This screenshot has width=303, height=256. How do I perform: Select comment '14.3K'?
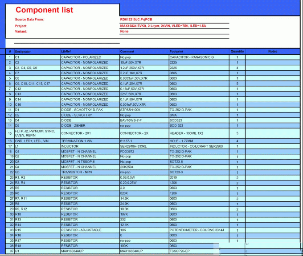click(144, 199)
